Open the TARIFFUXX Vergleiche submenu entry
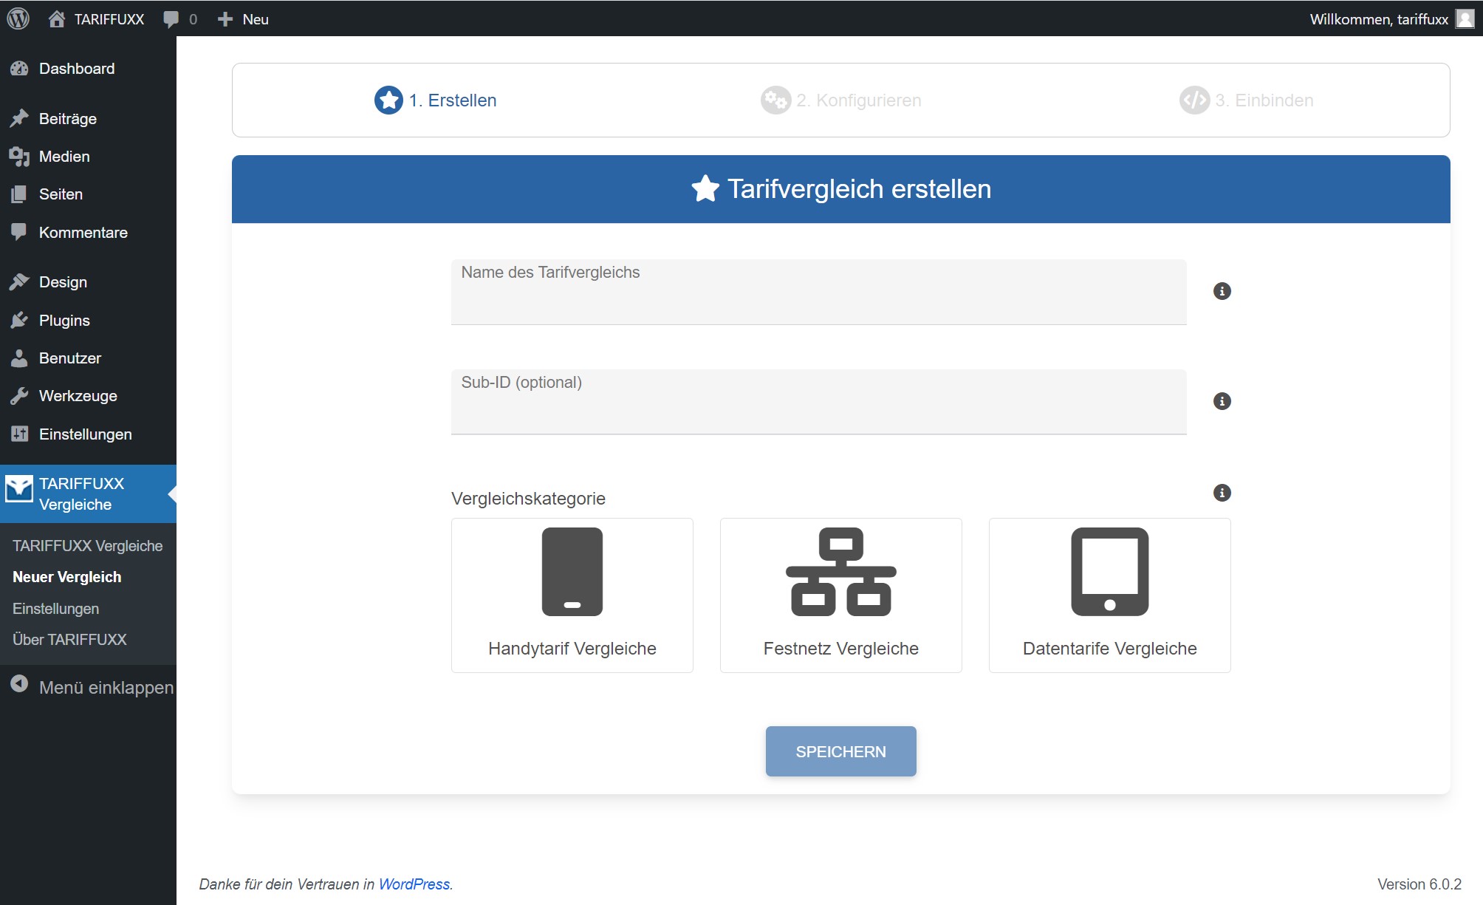The height and width of the screenshot is (905, 1483). coord(88,546)
